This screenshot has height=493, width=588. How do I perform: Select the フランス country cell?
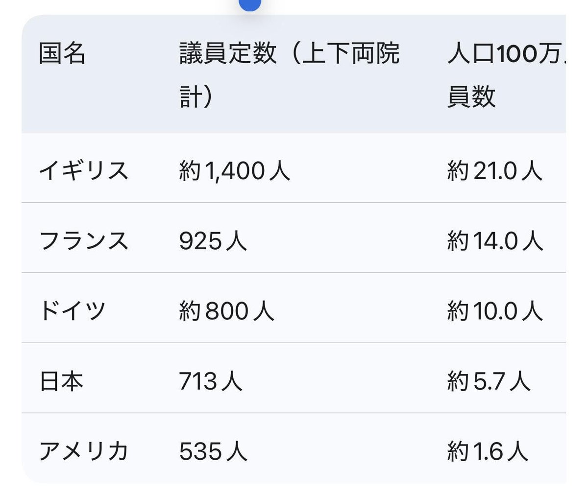tap(83, 241)
